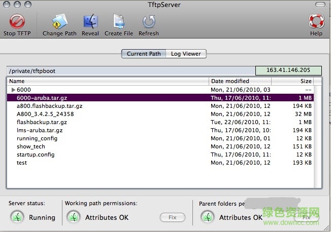331x232 pixels.
Task: Sort by the Date modified column header
Action: pyautogui.click(x=240, y=81)
